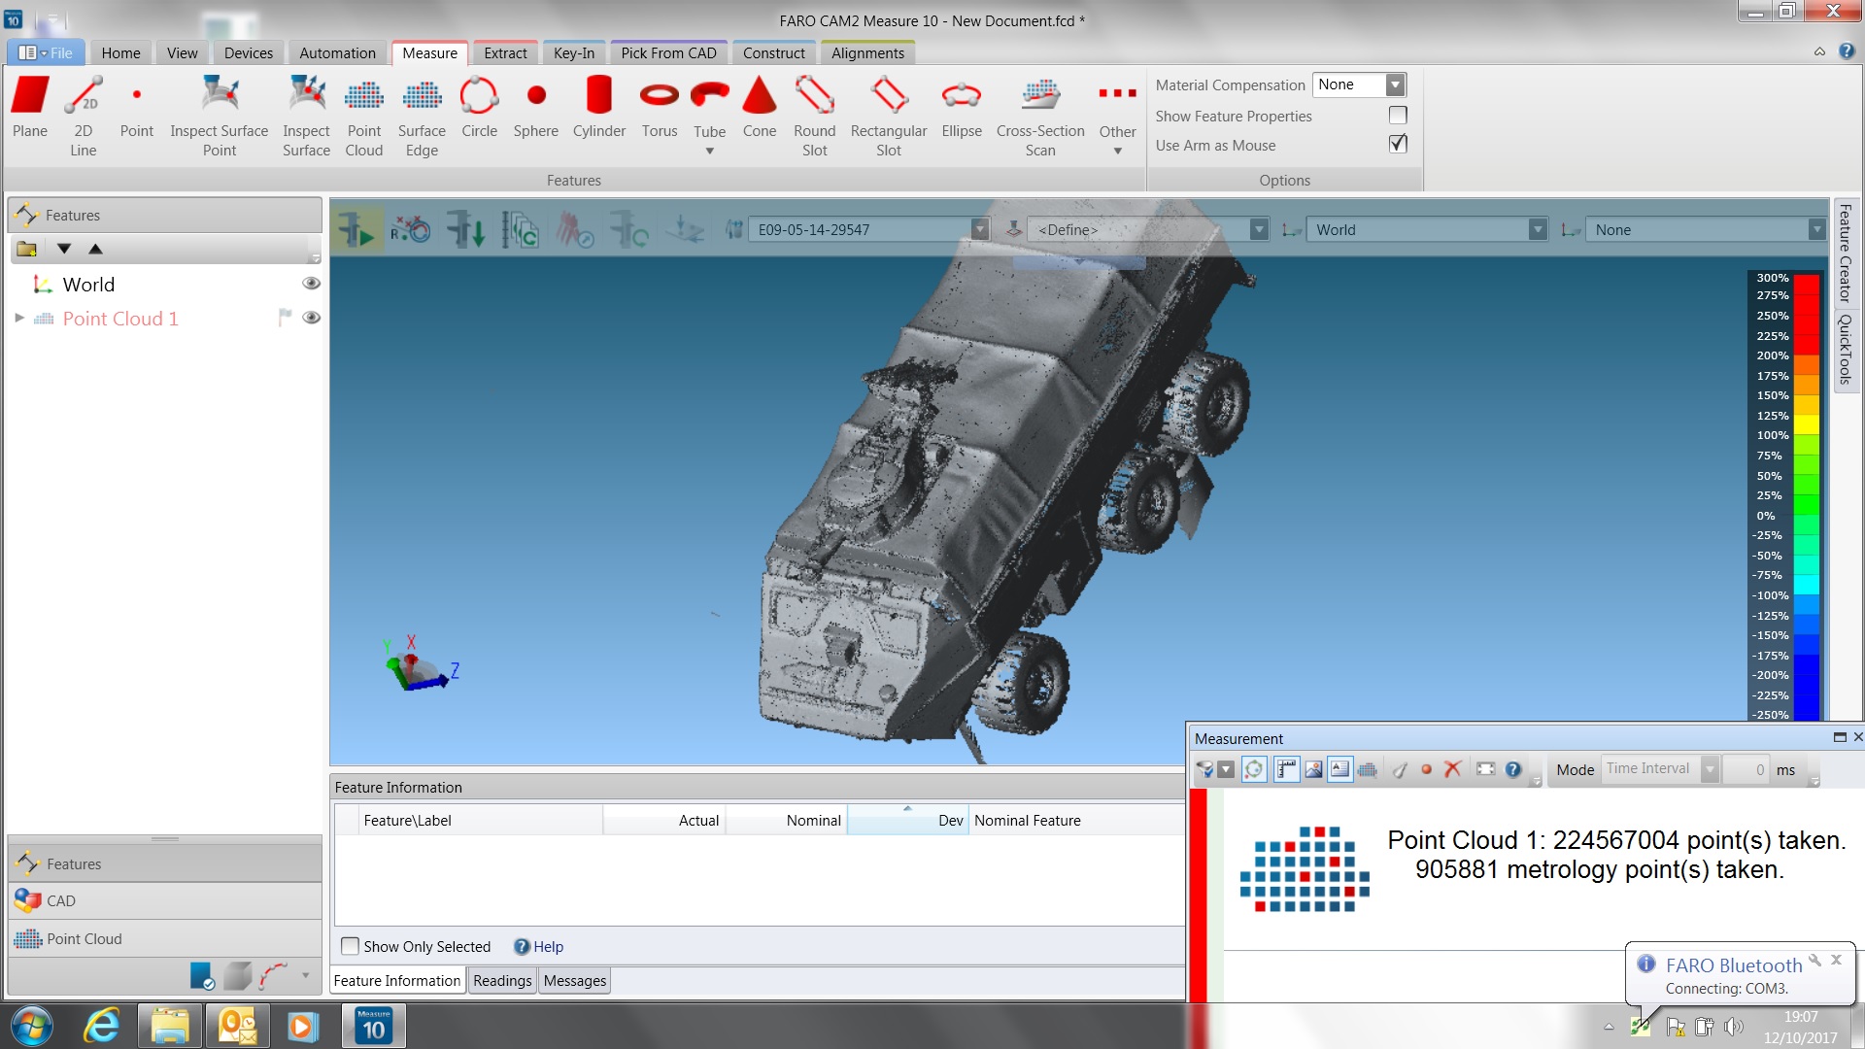This screenshot has height=1049, width=1865.
Task: Click the start measuring caliper-play icon
Action: click(356, 230)
